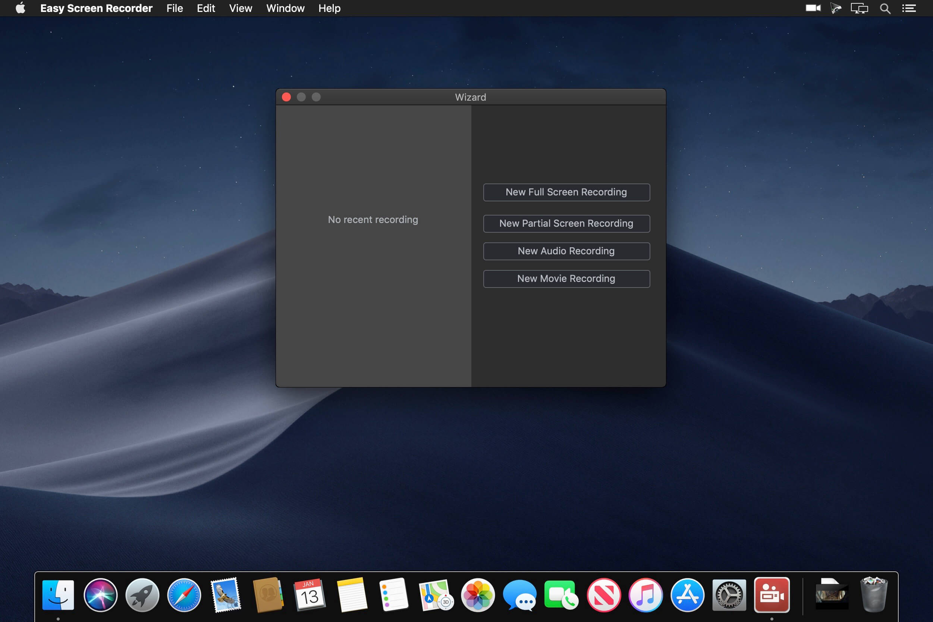Launch Siri from the Dock

tap(100, 595)
